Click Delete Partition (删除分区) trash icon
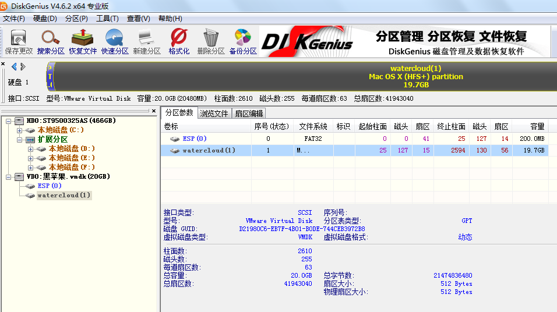 click(x=211, y=42)
